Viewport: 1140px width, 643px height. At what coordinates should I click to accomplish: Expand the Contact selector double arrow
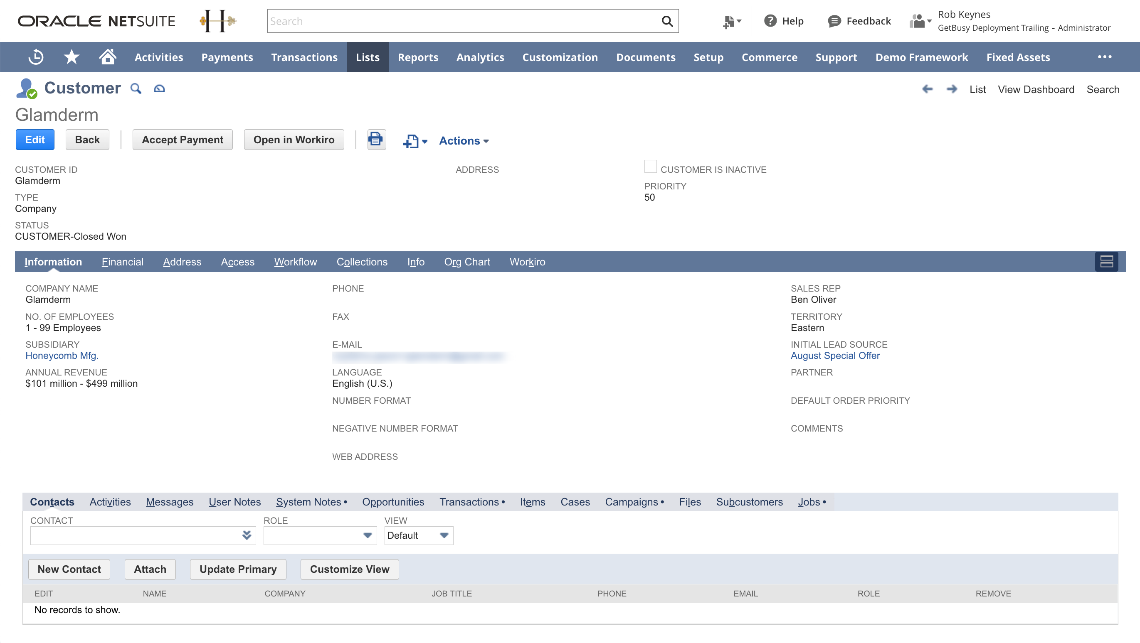[x=247, y=535]
